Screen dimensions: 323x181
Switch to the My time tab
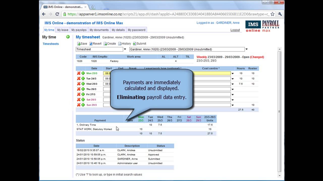[x=49, y=30]
